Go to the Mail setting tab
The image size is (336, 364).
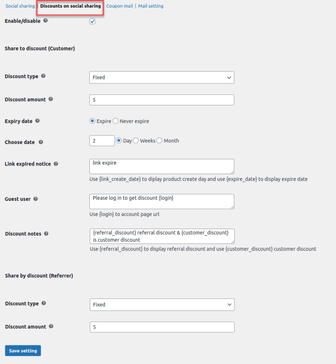[x=151, y=6]
